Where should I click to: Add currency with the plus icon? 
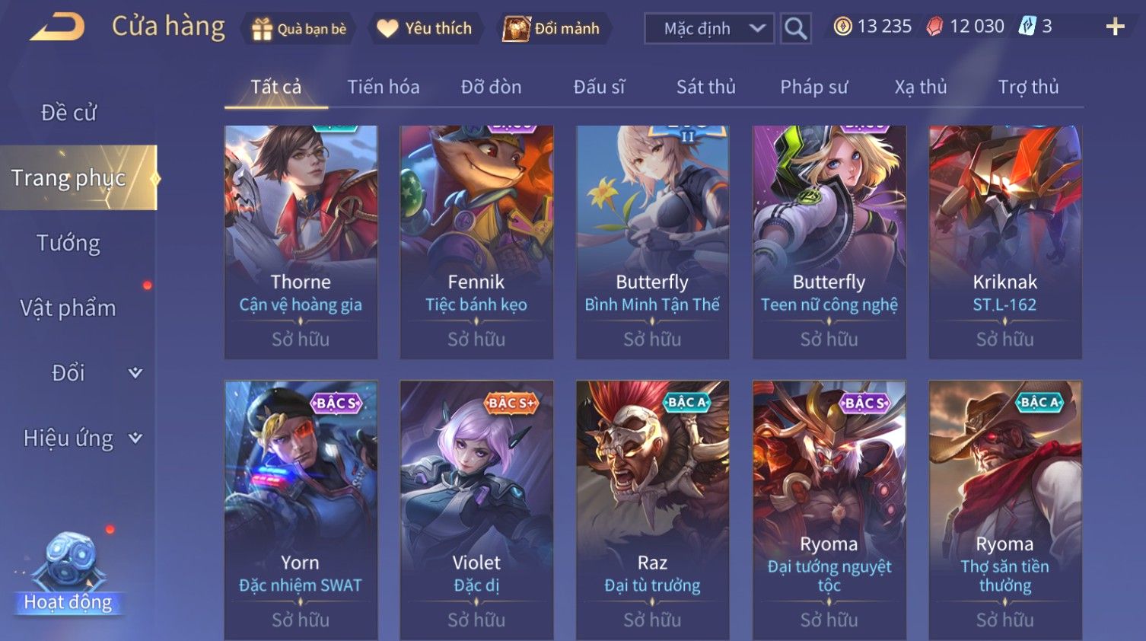tap(1115, 27)
